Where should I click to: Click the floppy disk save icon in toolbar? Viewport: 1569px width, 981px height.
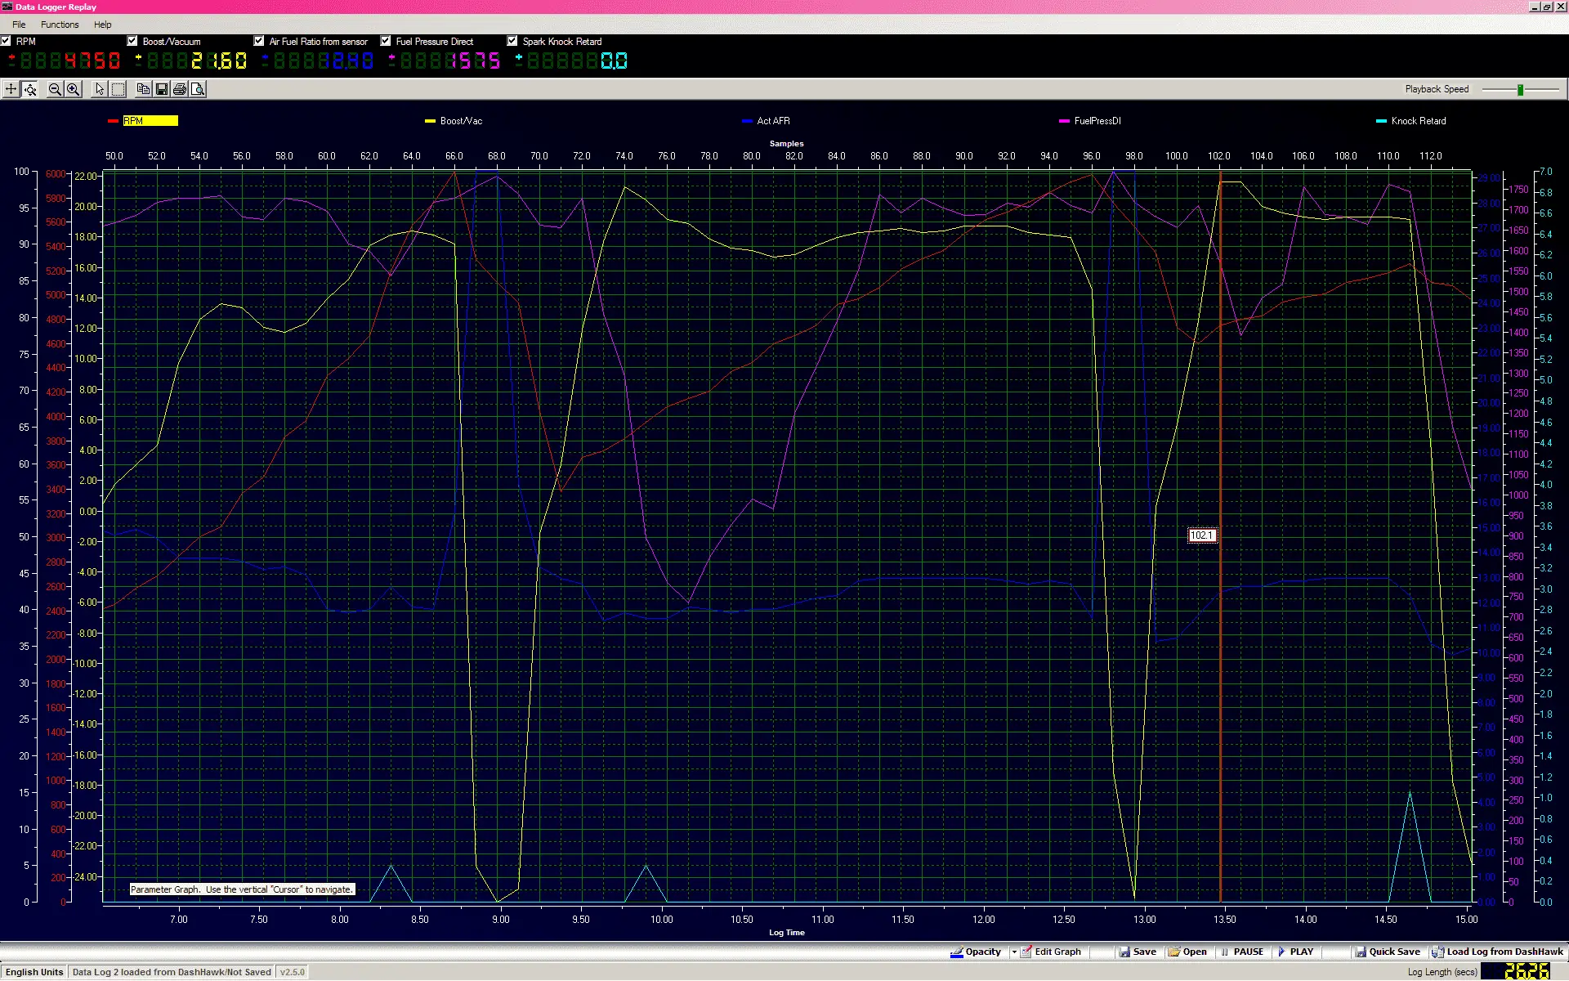point(162,89)
